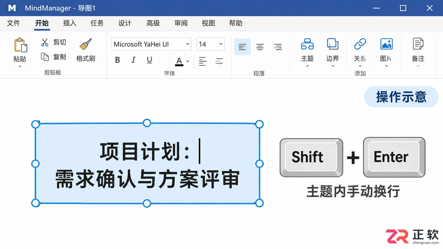Click the Paste (粘贴) clipboard icon

20,45
